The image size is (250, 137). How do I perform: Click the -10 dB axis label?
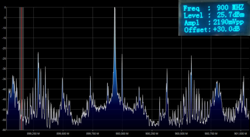pyautogui.click(x=4, y=28)
